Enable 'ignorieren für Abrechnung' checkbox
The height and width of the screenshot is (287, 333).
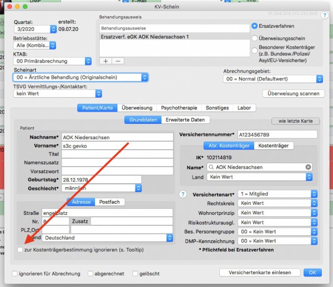pyautogui.click(x=14, y=274)
